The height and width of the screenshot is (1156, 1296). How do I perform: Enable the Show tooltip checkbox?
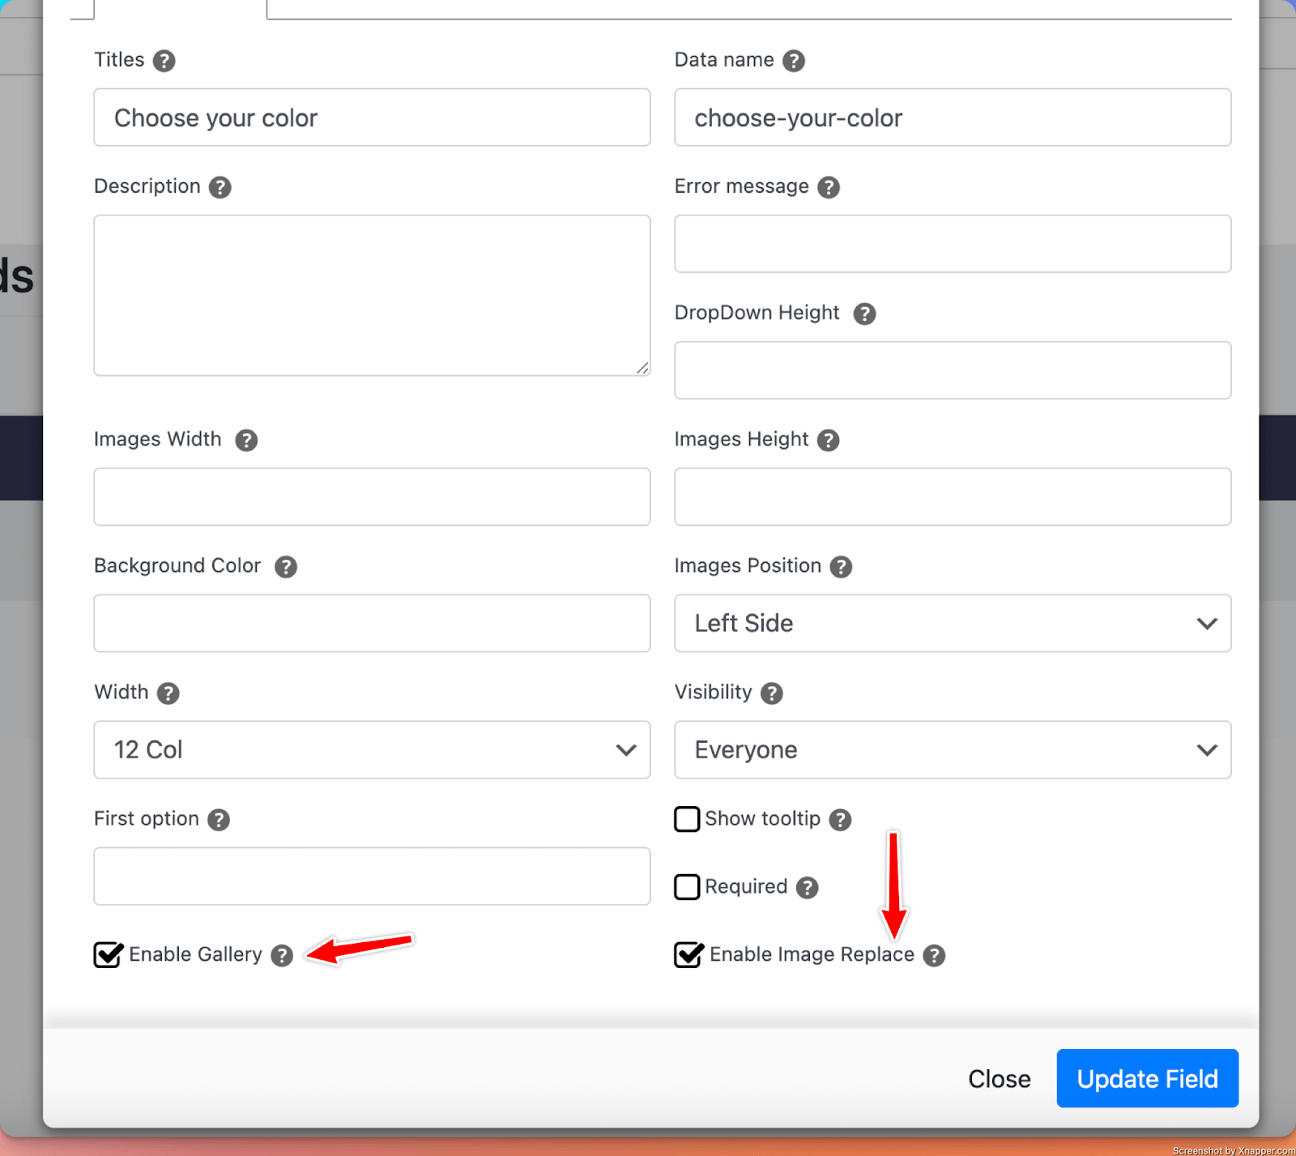pyautogui.click(x=687, y=819)
